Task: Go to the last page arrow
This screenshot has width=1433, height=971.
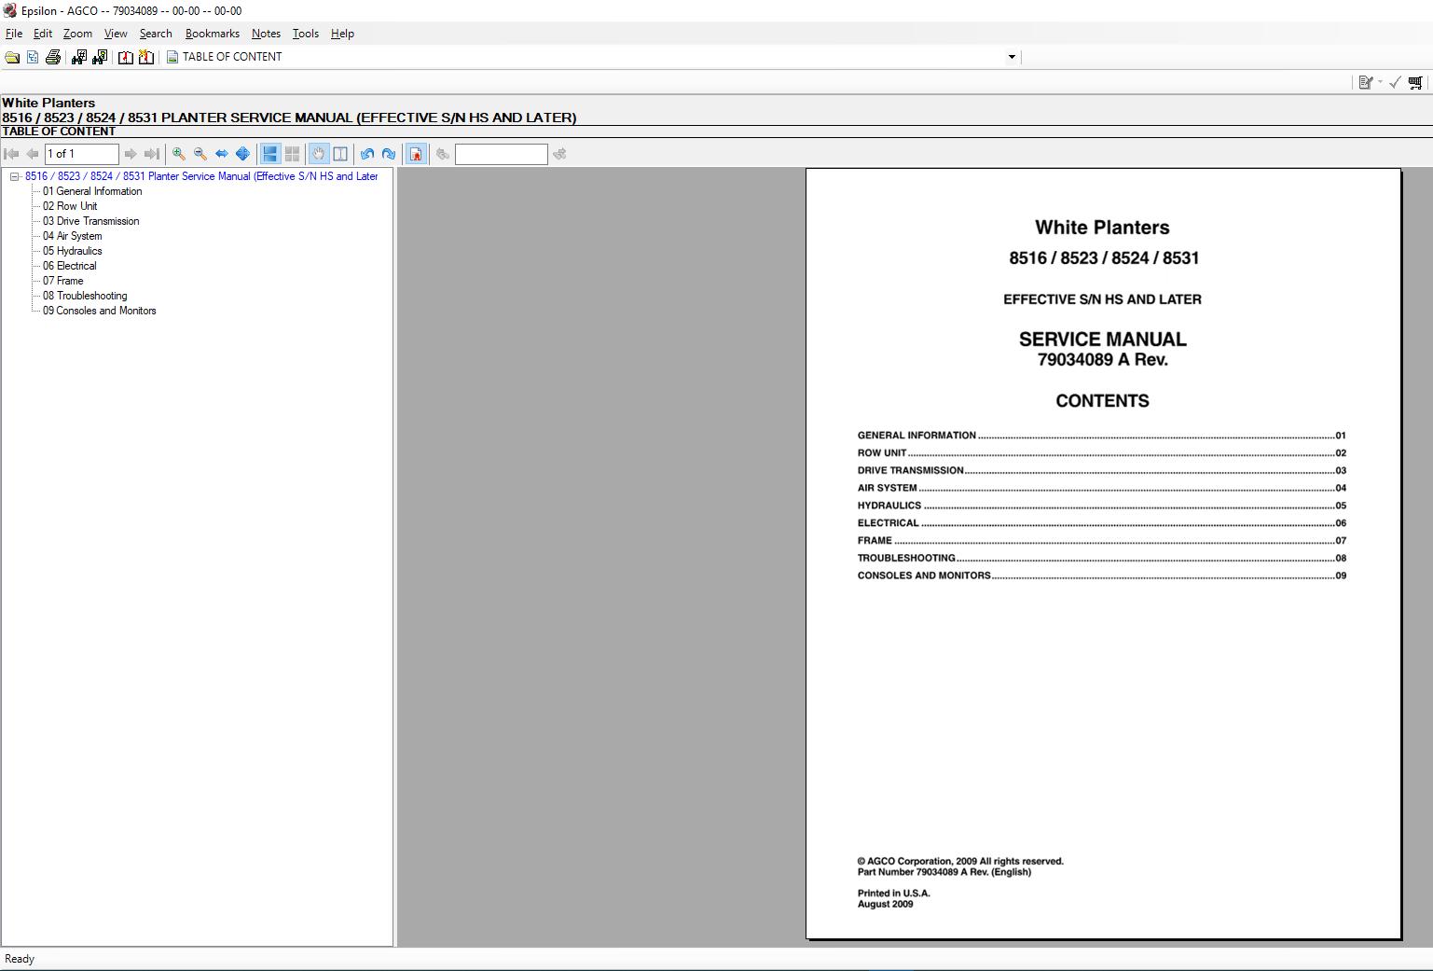Action: [151, 154]
